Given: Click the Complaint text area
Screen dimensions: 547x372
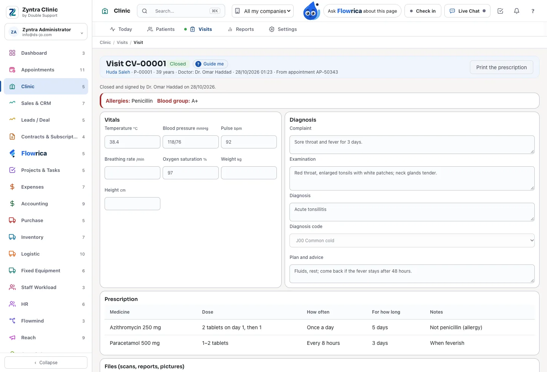Looking at the screenshot, I should click(412, 145).
